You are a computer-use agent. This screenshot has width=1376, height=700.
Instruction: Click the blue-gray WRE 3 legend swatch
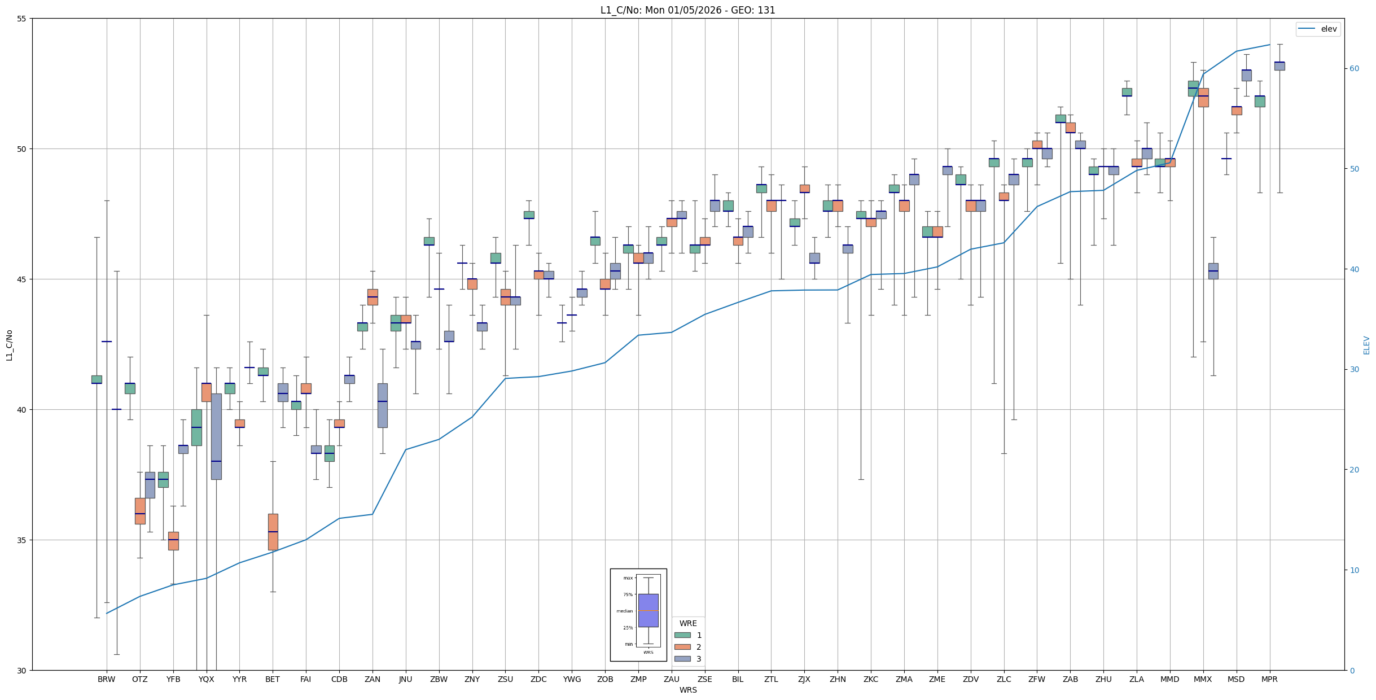[682, 659]
